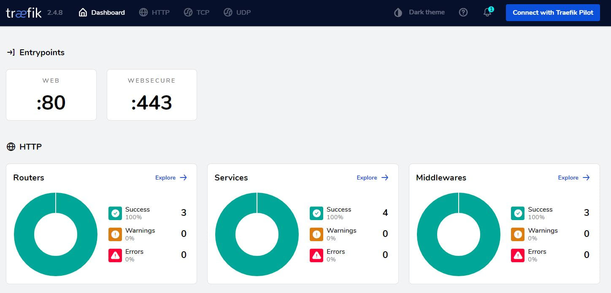This screenshot has width=611, height=293.
Task: Open the HTTP section via its globe icon
Action: 11,146
